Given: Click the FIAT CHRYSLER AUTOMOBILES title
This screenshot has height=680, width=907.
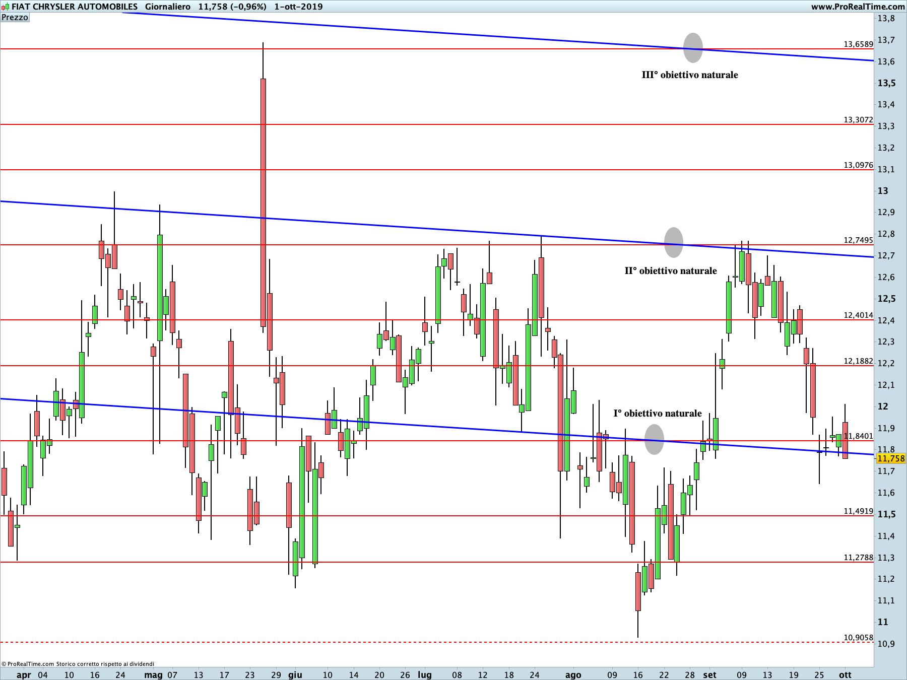Looking at the screenshot, I should coord(75,7).
